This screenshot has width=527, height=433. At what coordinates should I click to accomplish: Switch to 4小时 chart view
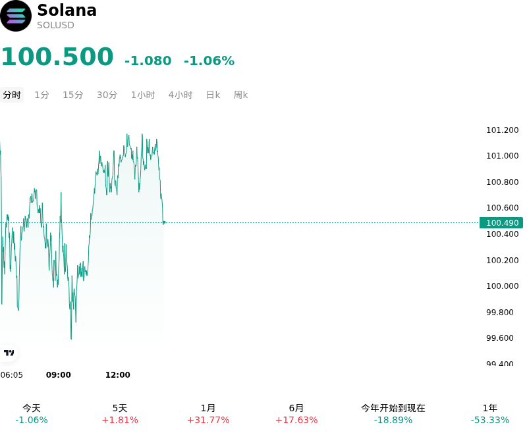[x=180, y=95]
